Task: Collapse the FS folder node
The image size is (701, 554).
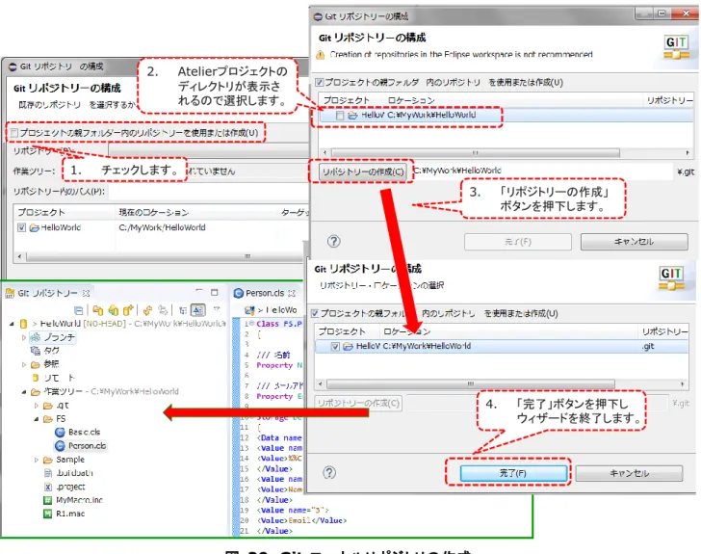Action: point(37,419)
